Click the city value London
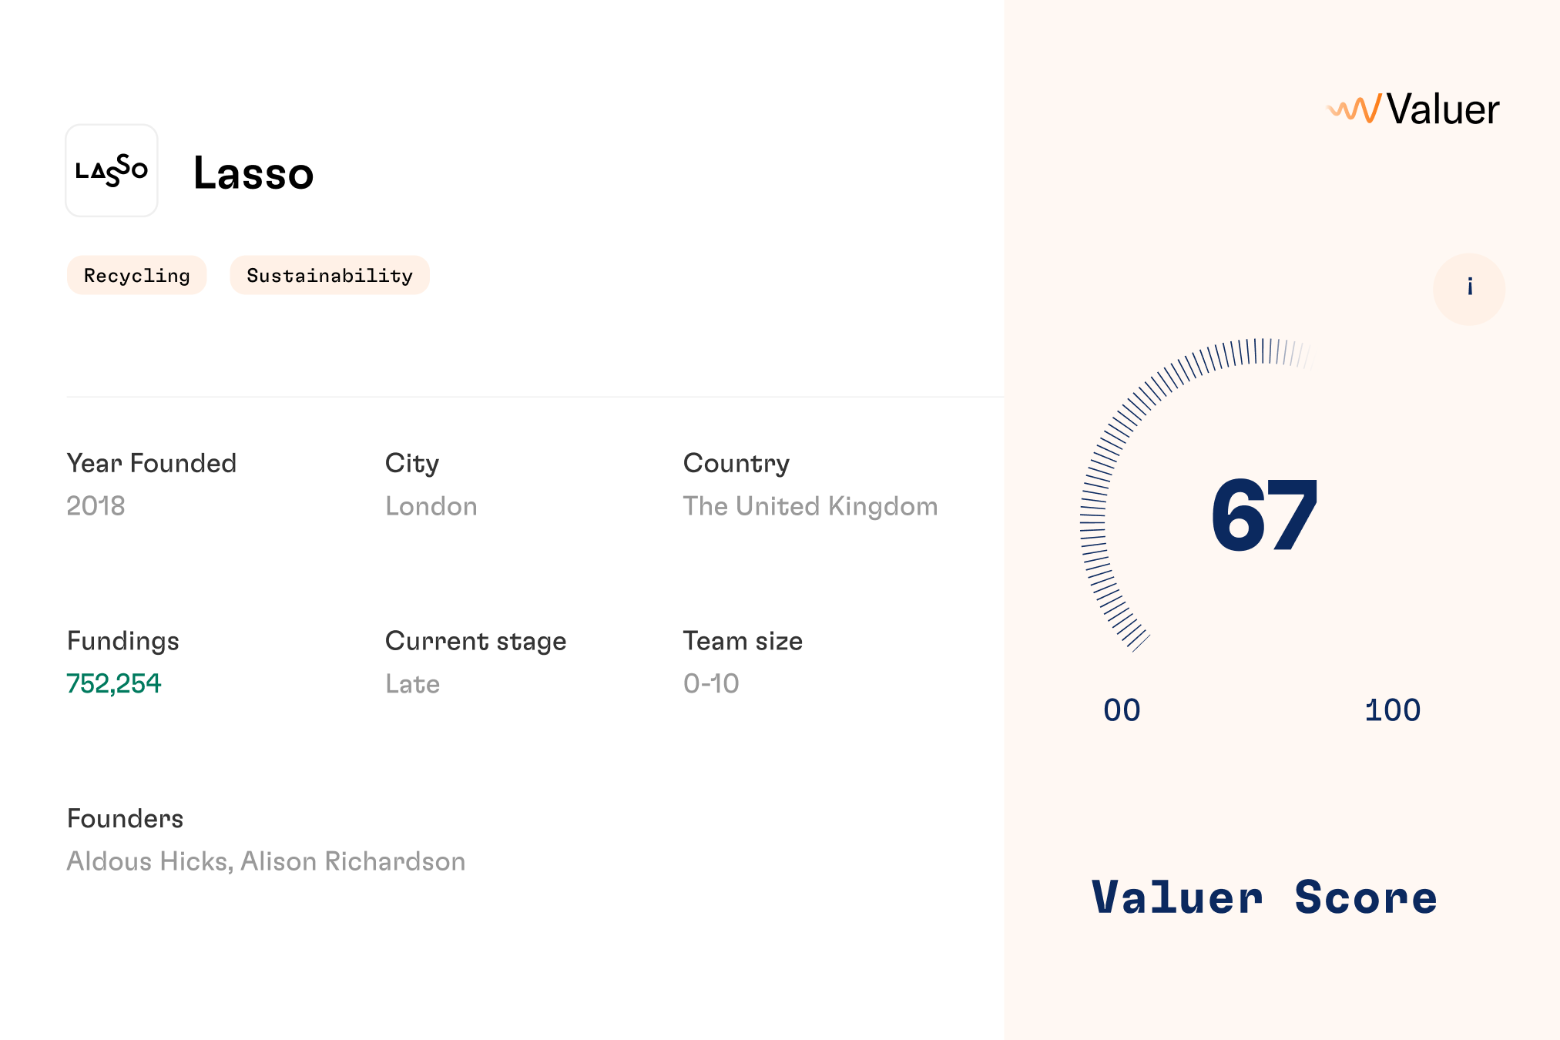1560x1040 pixels. pos(431,506)
